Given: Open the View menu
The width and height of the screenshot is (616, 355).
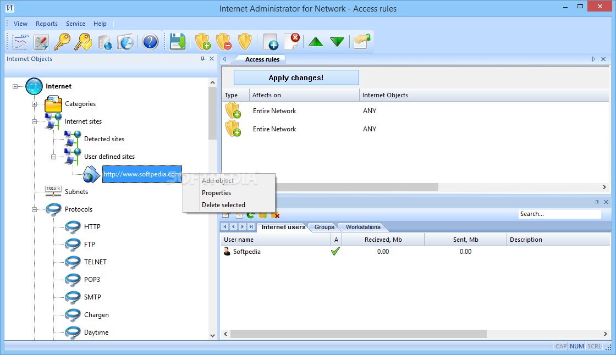Looking at the screenshot, I should [x=20, y=24].
